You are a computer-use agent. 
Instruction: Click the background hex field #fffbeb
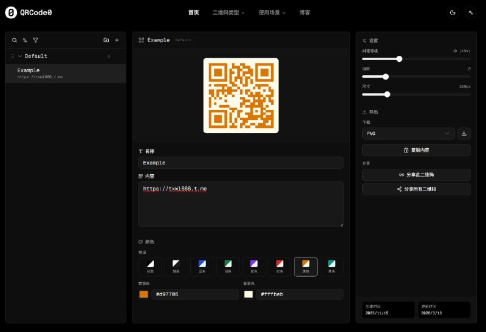299,294
